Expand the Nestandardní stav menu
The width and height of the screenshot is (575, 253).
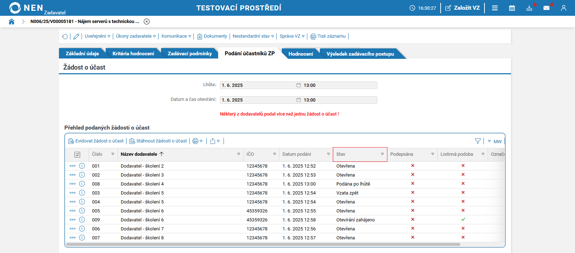tap(253, 36)
